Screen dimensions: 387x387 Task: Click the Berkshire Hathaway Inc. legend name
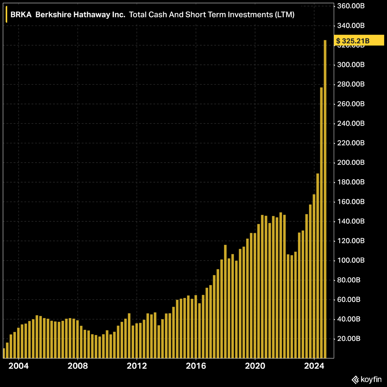(x=80, y=15)
